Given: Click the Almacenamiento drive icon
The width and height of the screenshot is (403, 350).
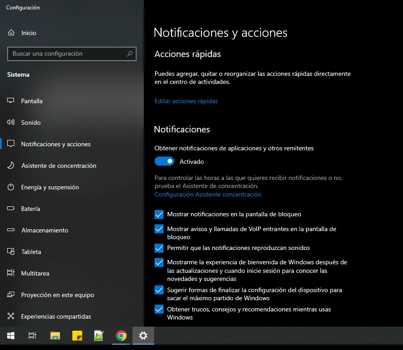Looking at the screenshot, I should (10, 230).
